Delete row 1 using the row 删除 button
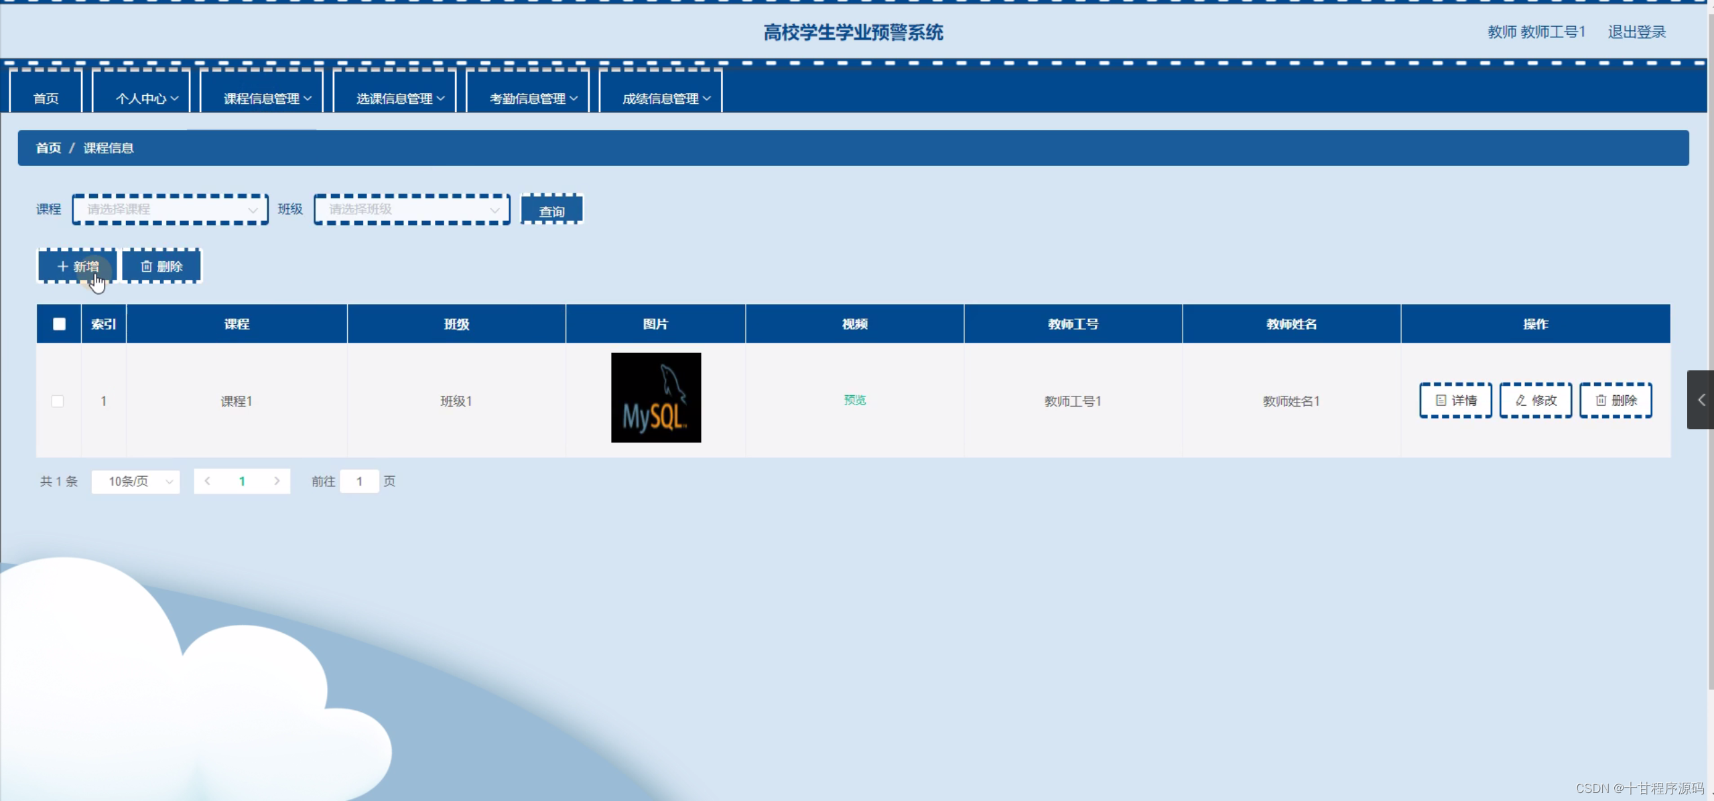Screen dimensions: 1714x801 1616,401
